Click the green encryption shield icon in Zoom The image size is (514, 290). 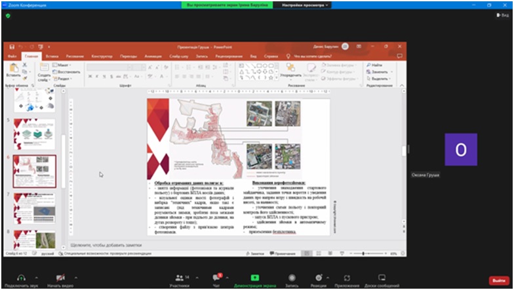[8, 16]
